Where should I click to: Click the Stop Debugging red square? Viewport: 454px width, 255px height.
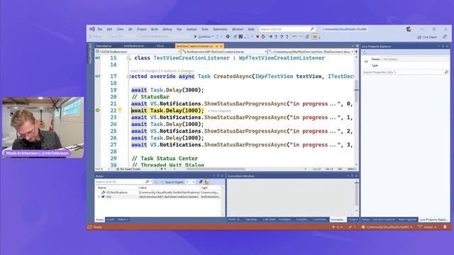[x=258, y=37]
